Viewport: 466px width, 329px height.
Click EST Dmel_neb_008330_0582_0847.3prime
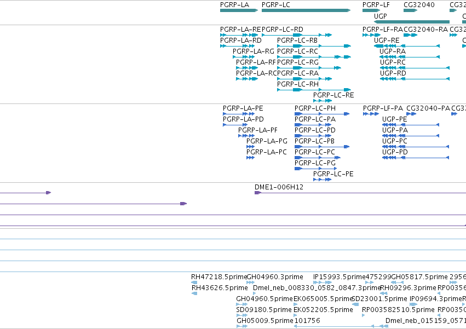pyautogui.click(x=317, y=288)
